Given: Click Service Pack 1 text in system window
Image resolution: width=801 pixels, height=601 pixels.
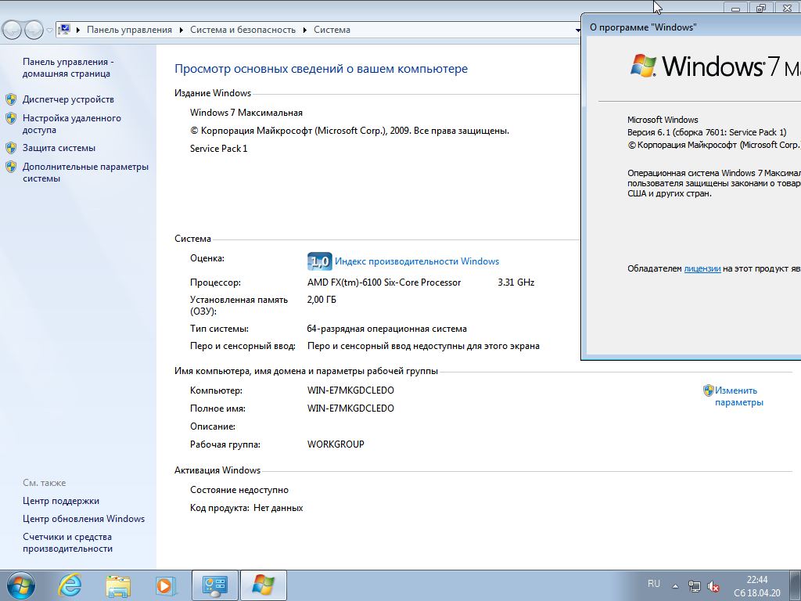Looking at the screenshot, I should coord(219,149).
